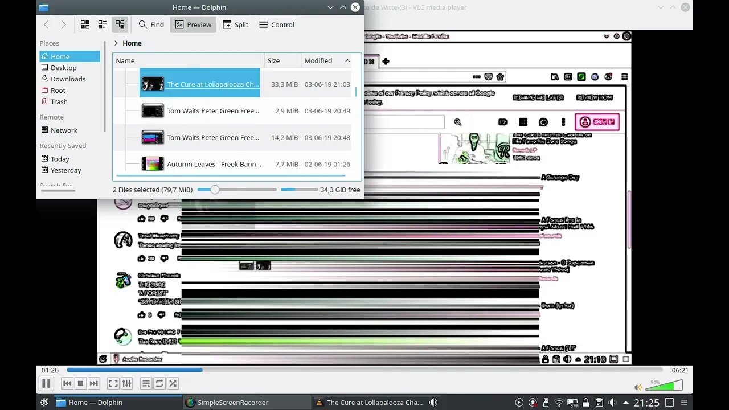Viewport: 729px width, 410px height.
Task: Reverse sort order on Modified column
Action: (327, 60)
